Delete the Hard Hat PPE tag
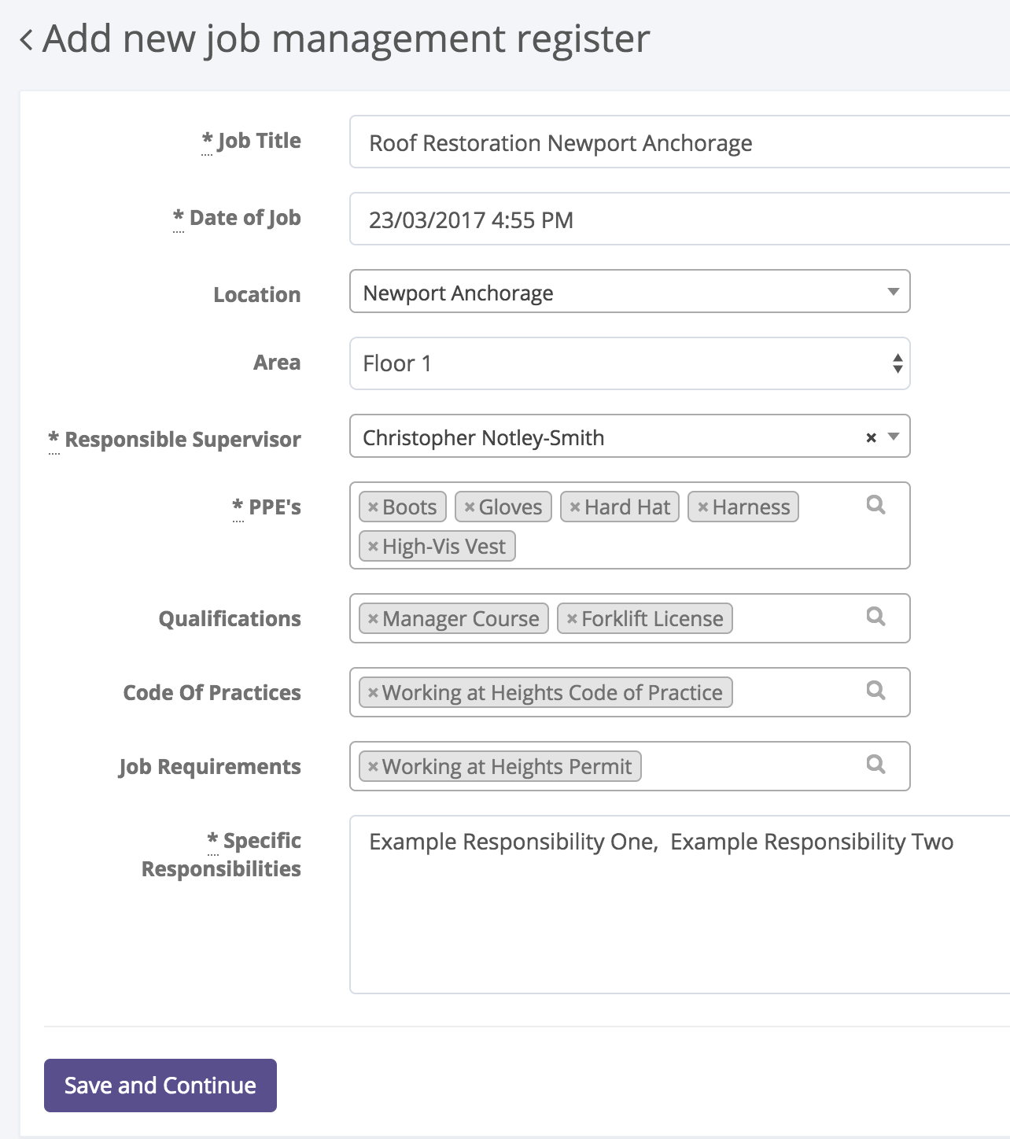Viewport: 1010px width, 1139px height. pyautogui.click(x=575, y=507)
